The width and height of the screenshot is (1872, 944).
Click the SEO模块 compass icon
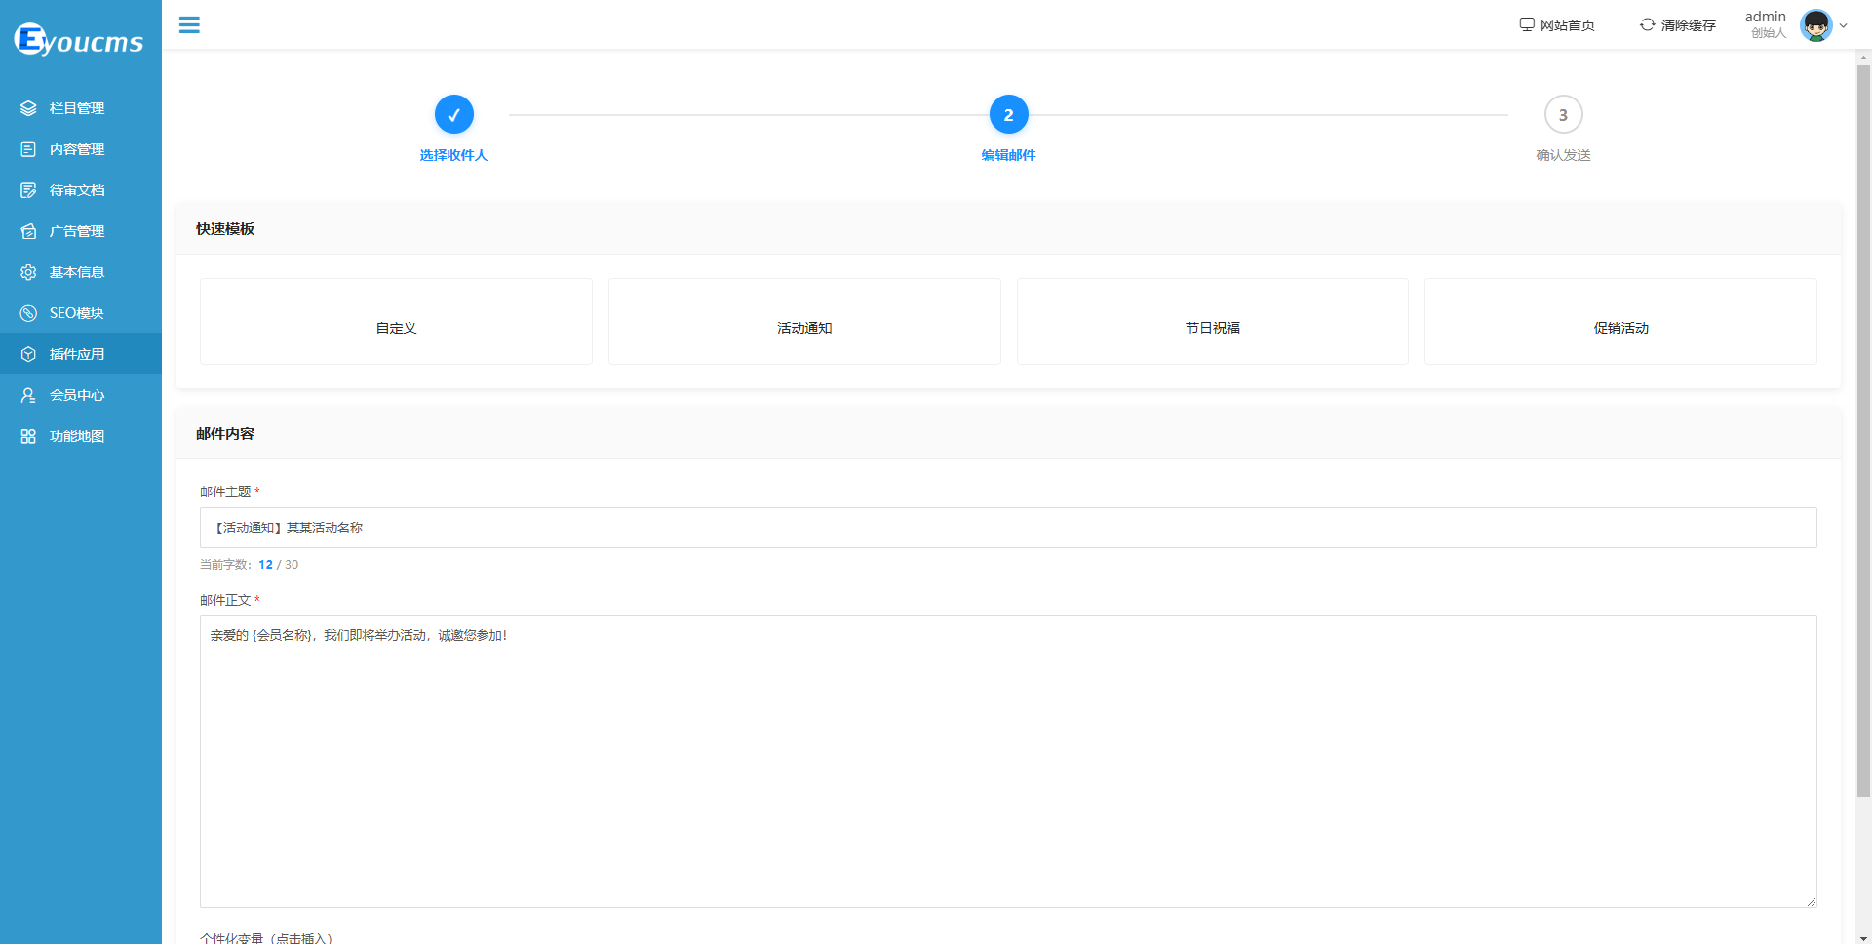pos(28,313)
